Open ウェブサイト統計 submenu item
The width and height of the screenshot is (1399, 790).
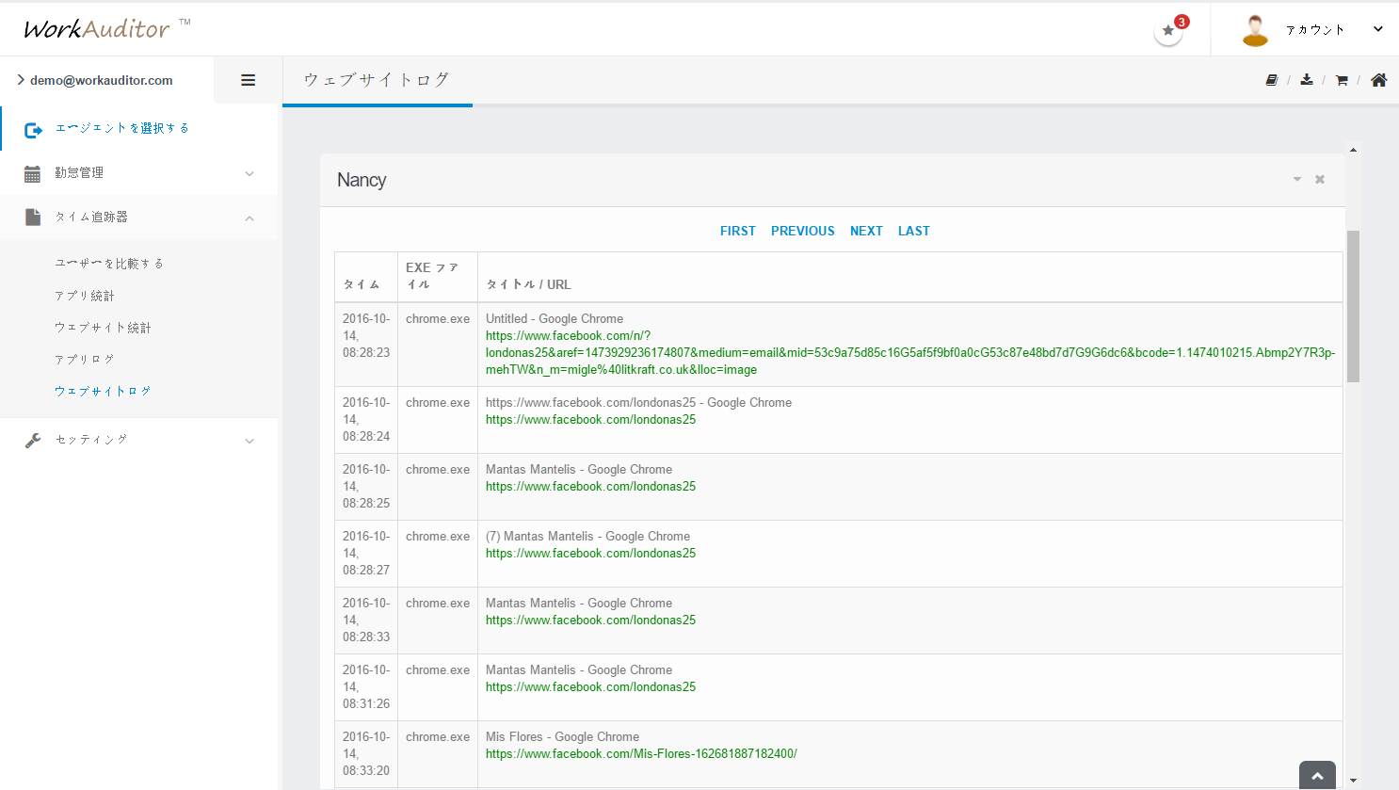(103, 328)
